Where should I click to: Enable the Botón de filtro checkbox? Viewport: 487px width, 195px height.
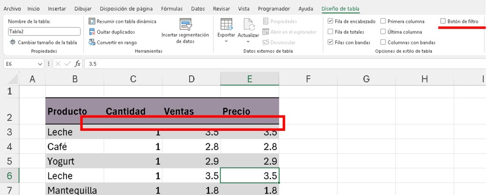tap(443, 21)
